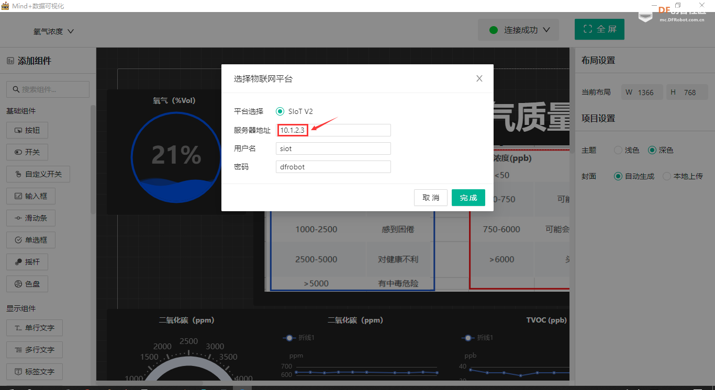Click 取消 to cancel the dialog
The image size is (715, 390).
pyautogui.click(x=431, y=198)
